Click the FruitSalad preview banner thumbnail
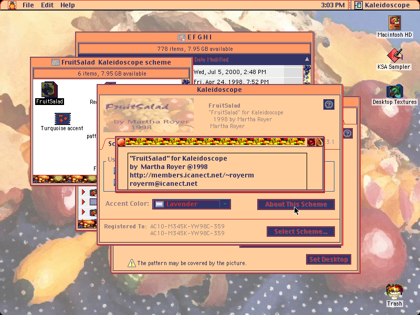Screen dimensions: 420x315 [149, 115]
